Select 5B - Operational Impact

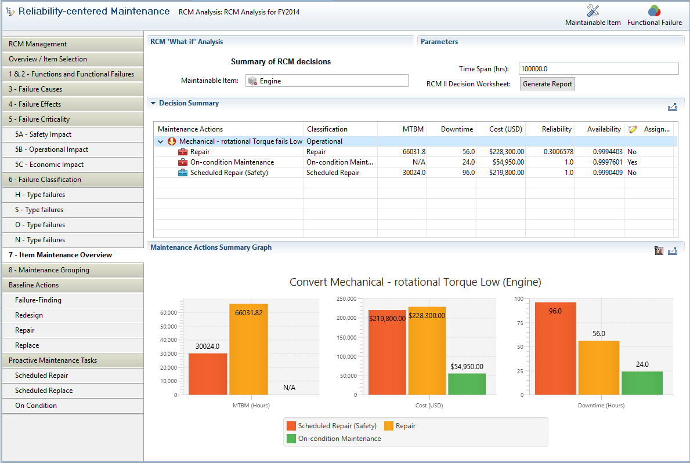click(73, 150)
